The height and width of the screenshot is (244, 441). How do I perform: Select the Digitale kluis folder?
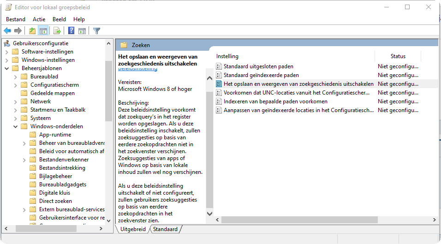54,193
